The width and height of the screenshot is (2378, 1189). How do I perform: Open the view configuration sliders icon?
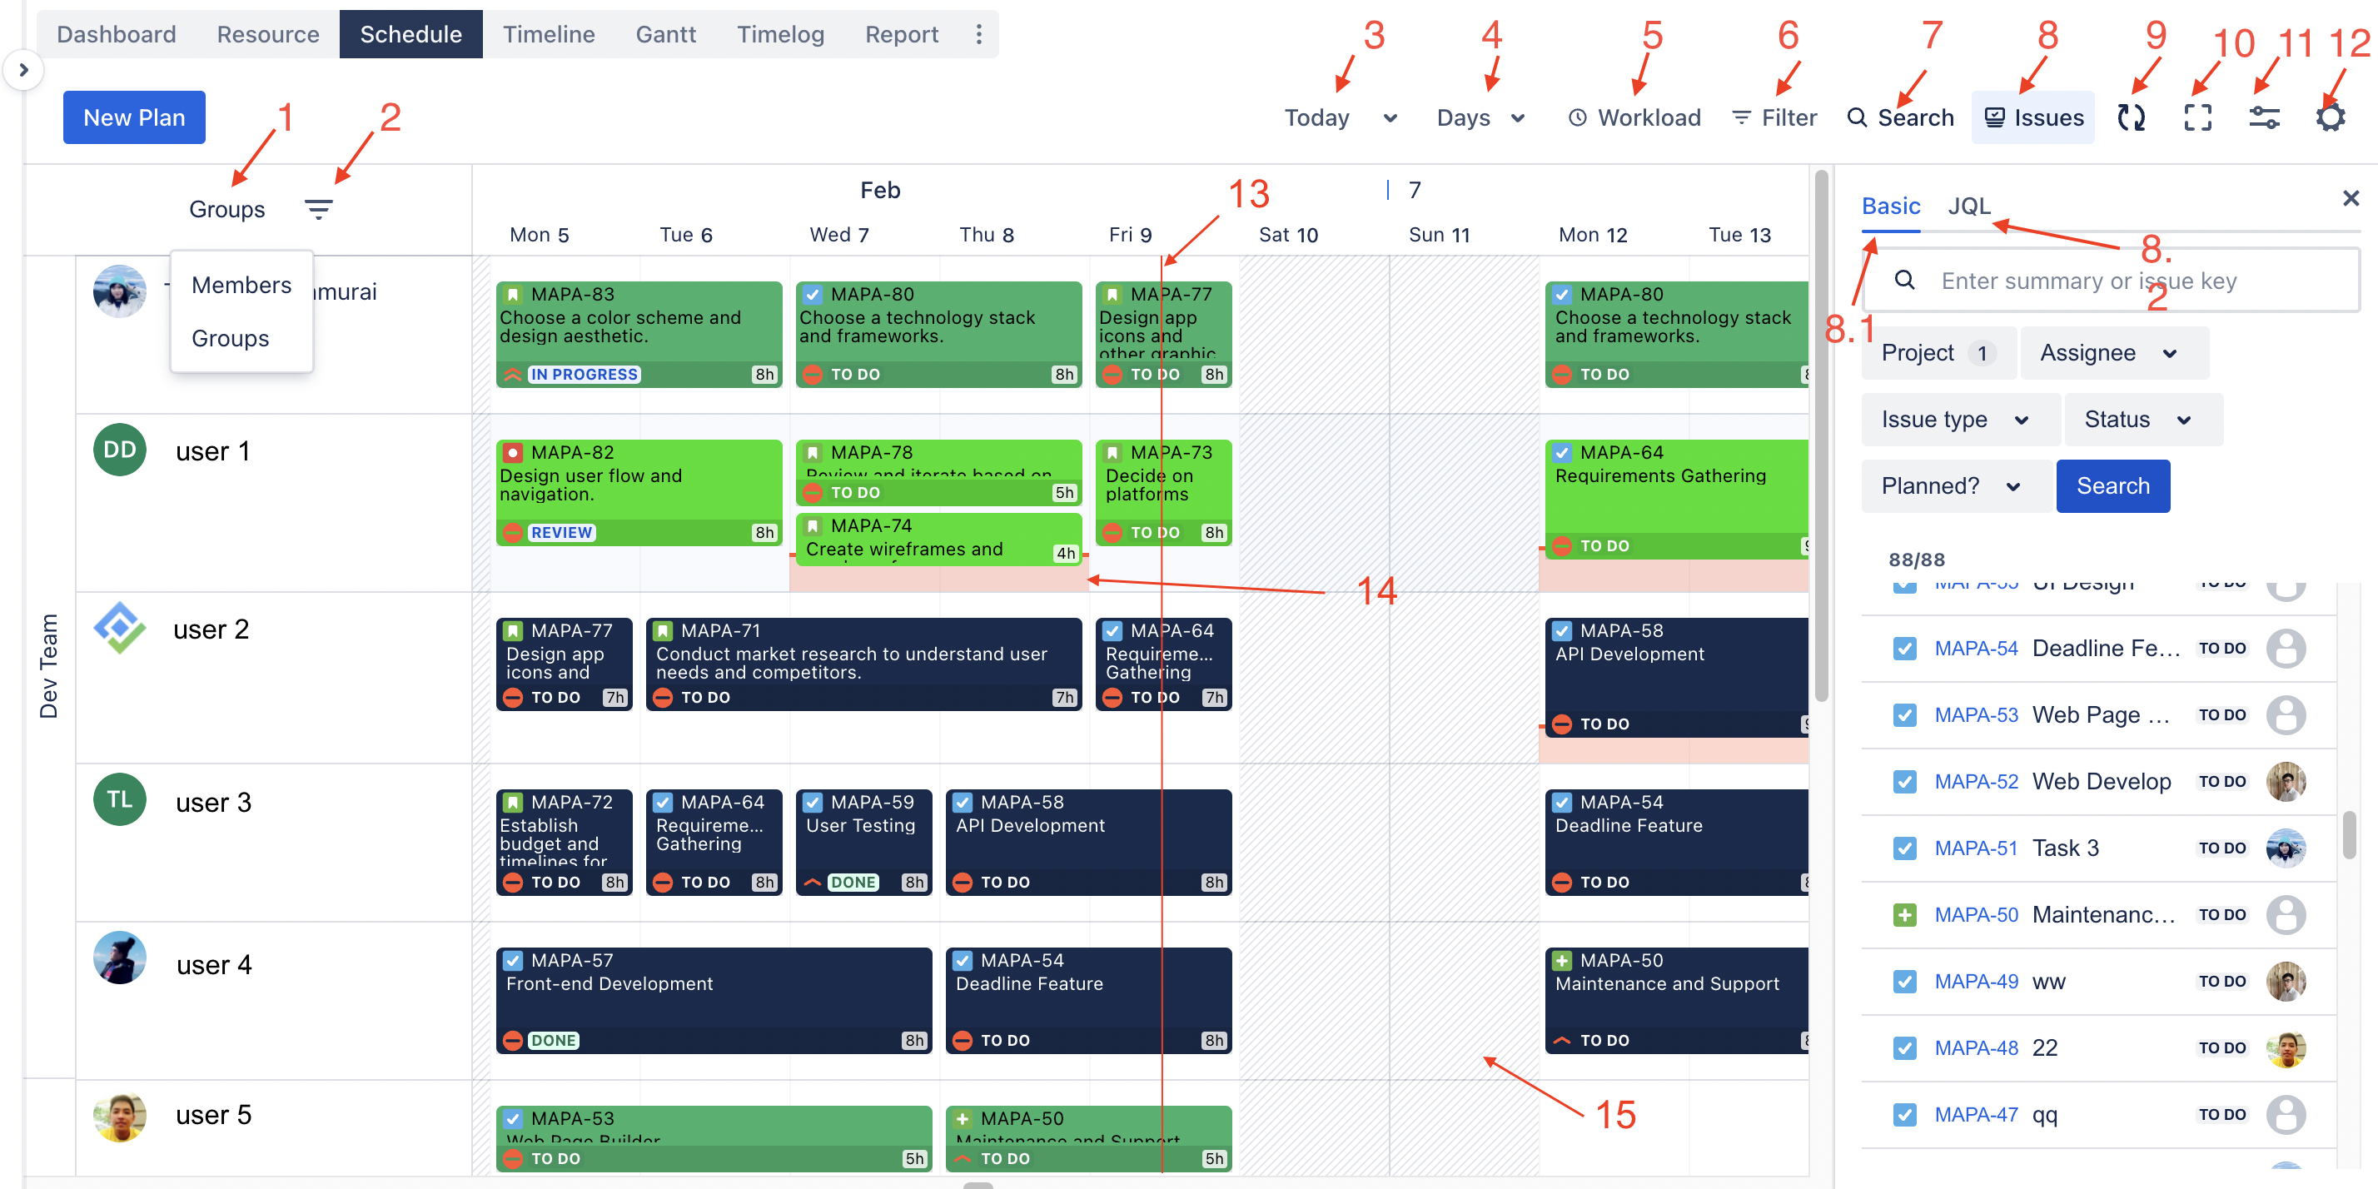2264,117
